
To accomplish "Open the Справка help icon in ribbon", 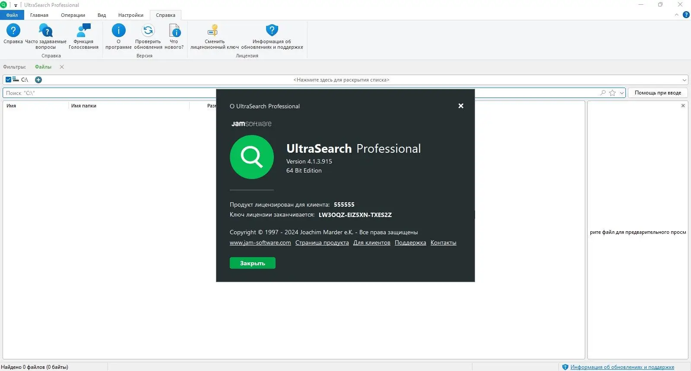I will [13, 31].
